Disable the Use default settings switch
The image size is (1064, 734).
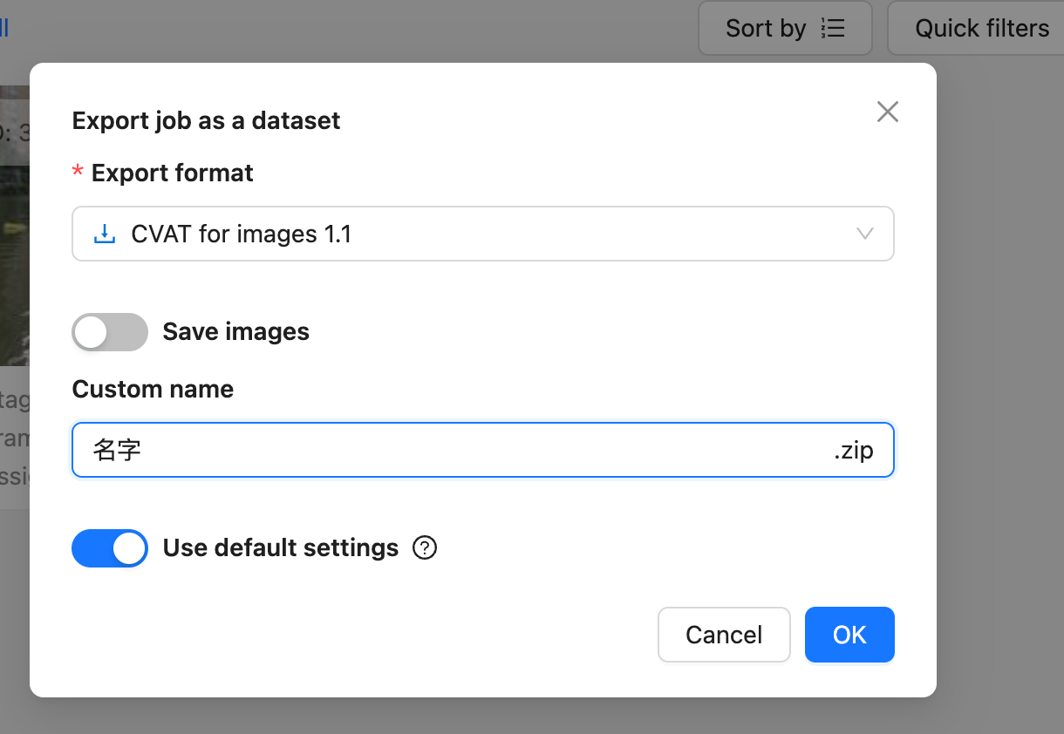pyautogui.click(x=110, y=548)
